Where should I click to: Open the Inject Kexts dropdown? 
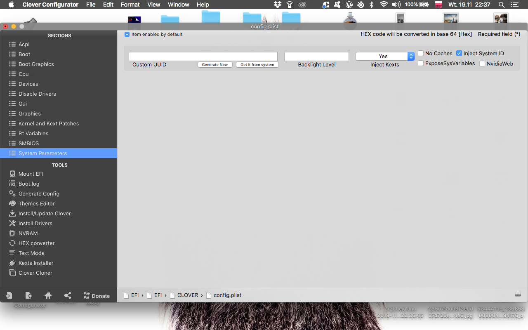[385, 57]
